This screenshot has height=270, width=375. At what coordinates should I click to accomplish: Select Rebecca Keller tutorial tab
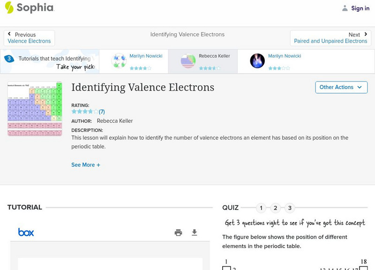pyautogui.click(x=203, y=61)
